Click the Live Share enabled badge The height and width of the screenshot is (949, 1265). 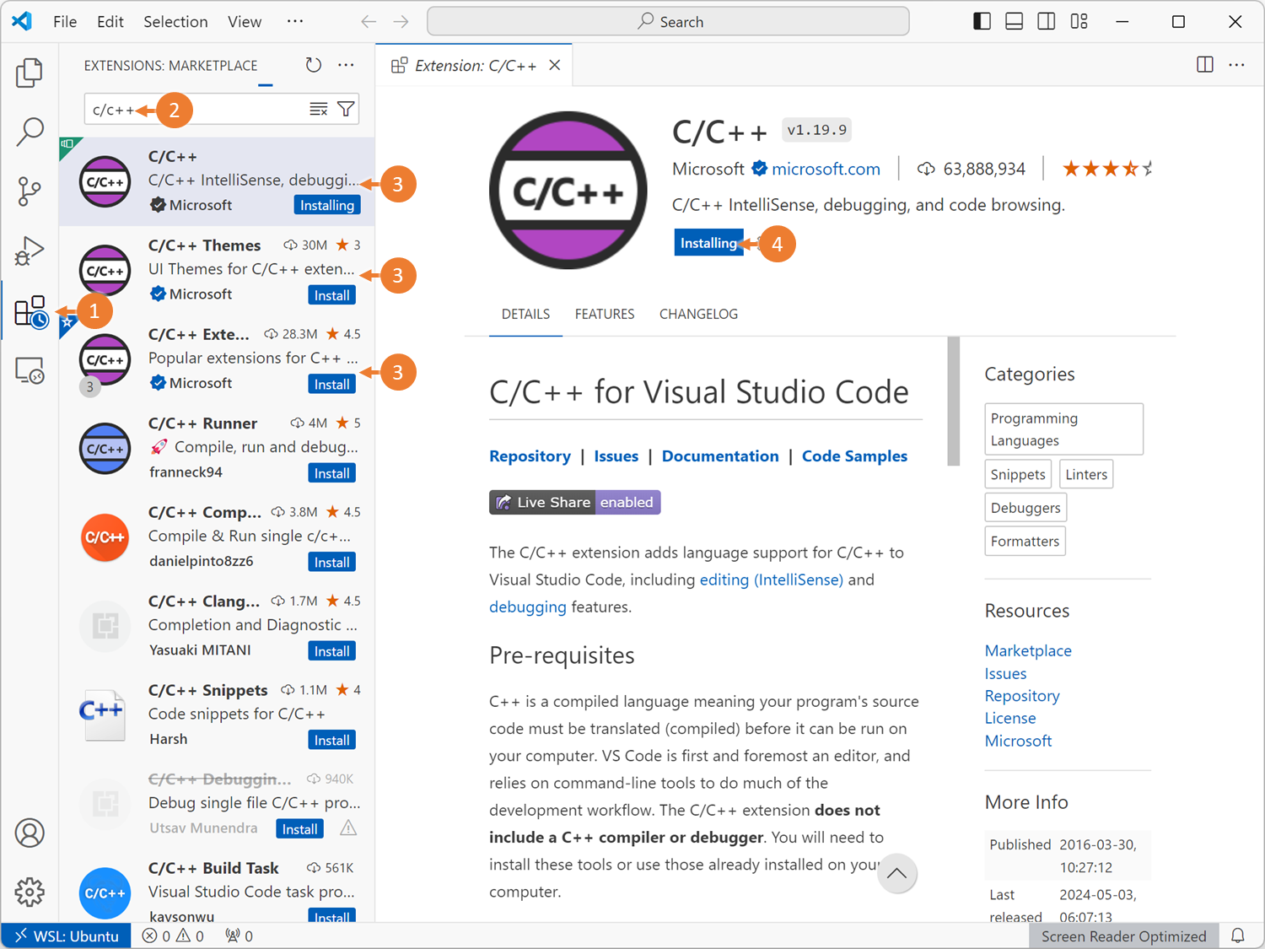575,502
